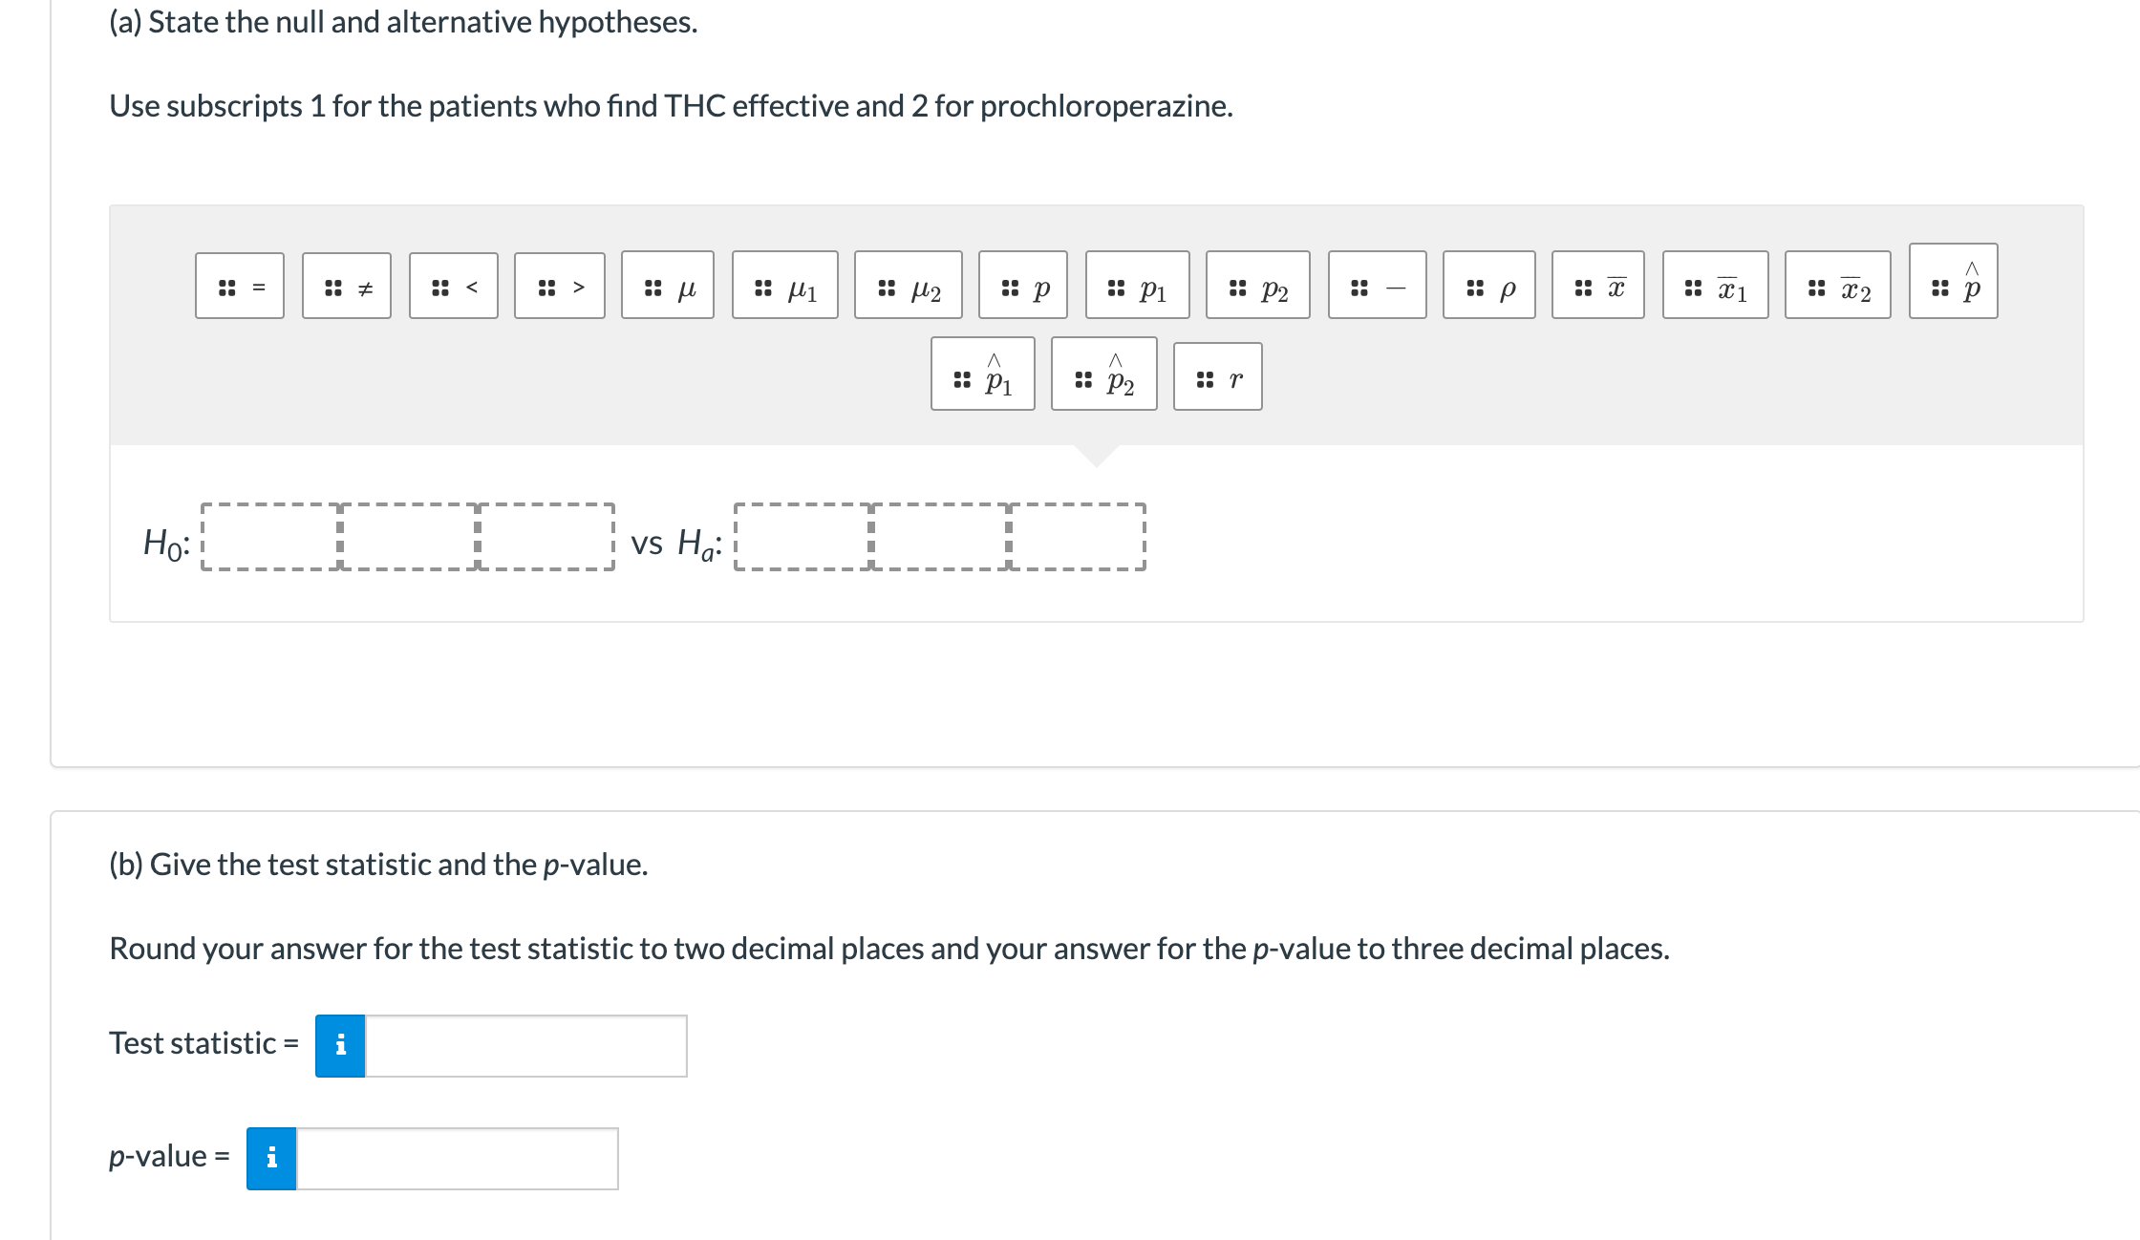Image resolution: width=2140 pixels, height=1240 pixels.
Task: Select the correlation r tile
Action: point(1218,376)
